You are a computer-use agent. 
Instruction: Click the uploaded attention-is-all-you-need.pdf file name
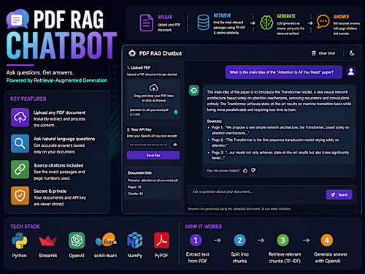pyautogui.click(x=149, y=110)
